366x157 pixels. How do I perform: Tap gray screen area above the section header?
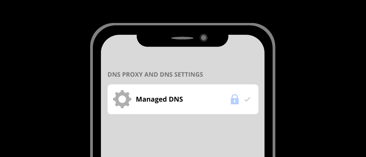click(x=183, y=58)
